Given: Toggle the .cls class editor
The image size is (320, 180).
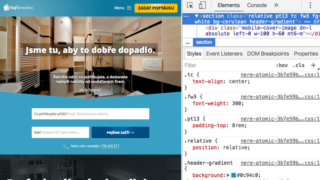Looking at the screenshot, I should tap(298, 65).
